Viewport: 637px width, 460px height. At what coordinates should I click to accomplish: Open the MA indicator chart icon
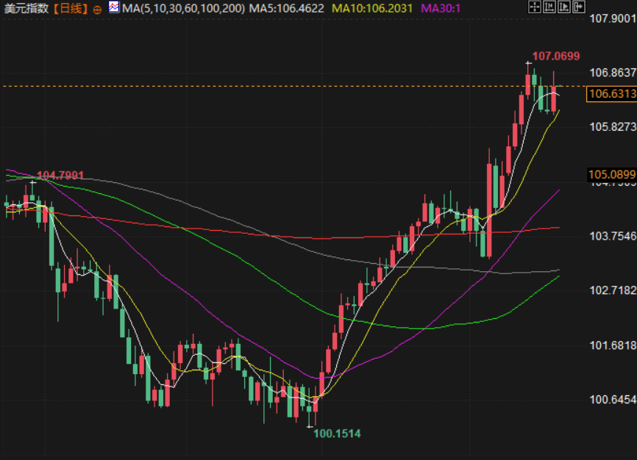pyautogui.click(x=114, y=8)
